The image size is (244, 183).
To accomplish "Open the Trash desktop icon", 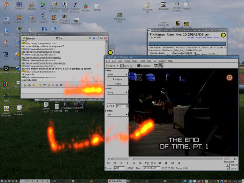I will pos(7,32).
